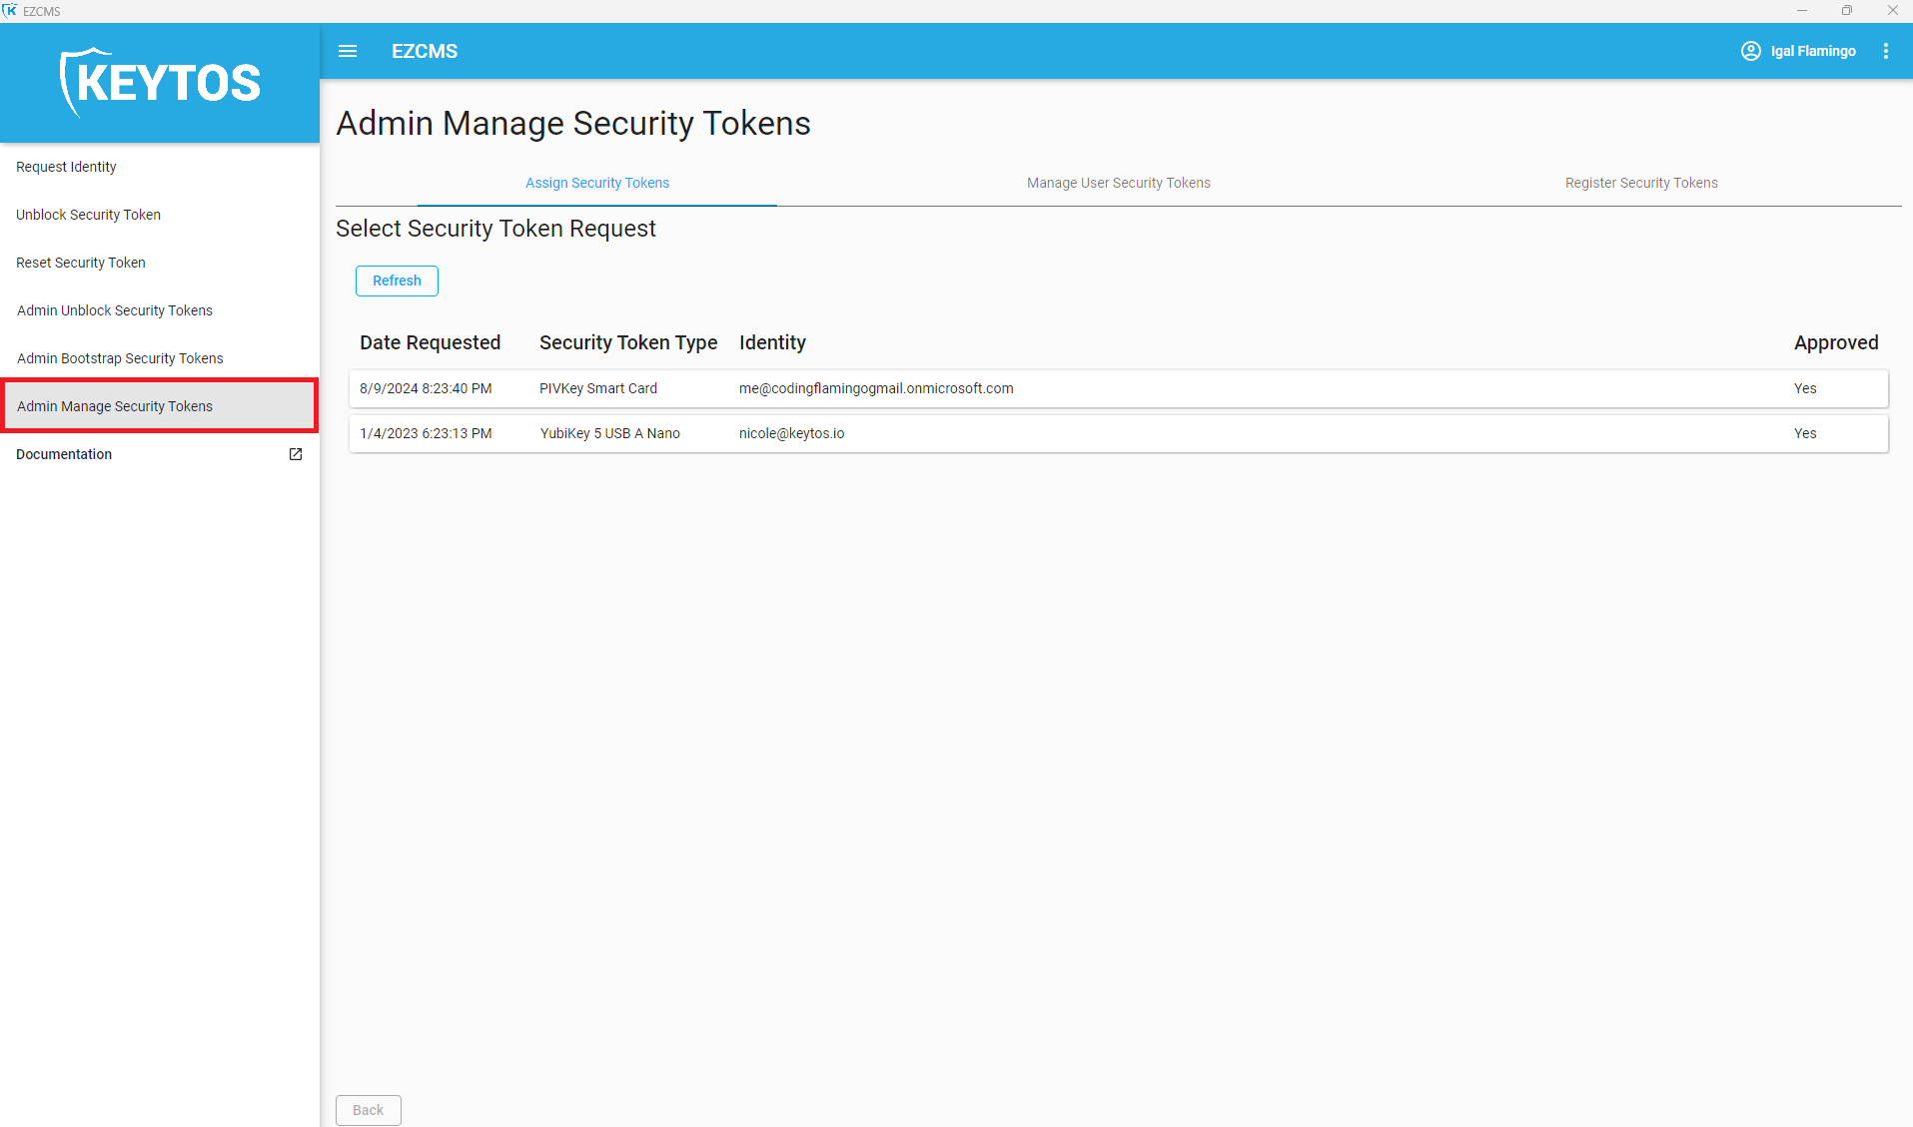Click the Back button
The image size is (1913, 1127).
[x=368, y=1110]
